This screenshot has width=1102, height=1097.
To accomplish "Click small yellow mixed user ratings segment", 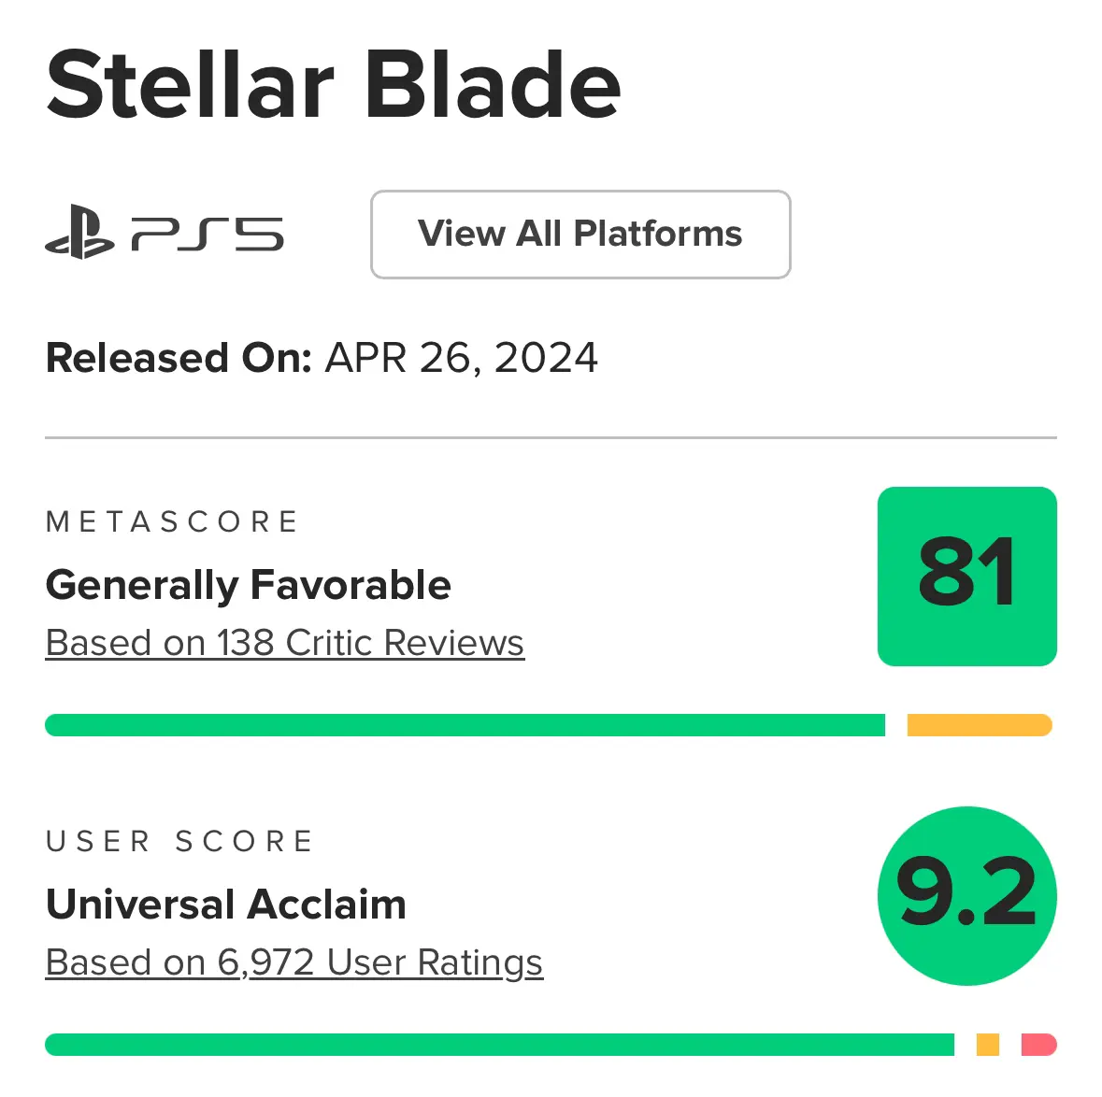I will coord(987,1045).
